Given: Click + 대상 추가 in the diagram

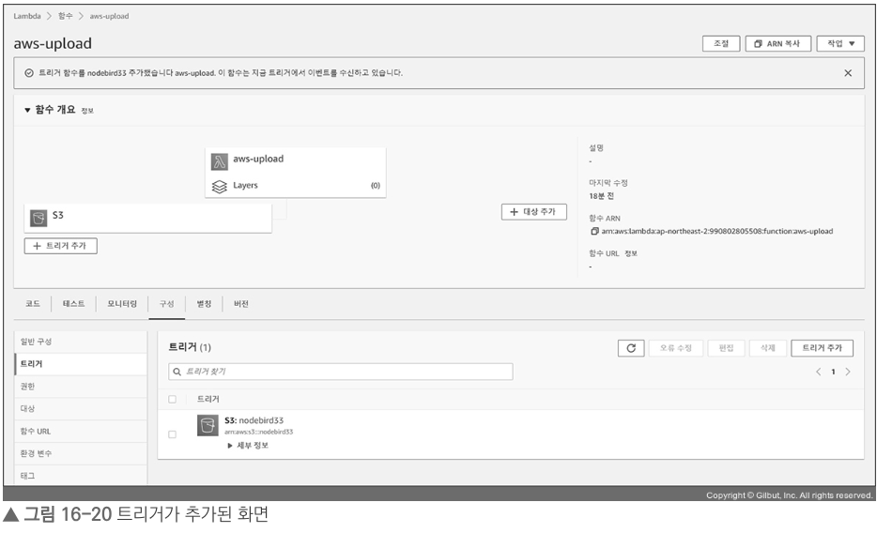Looking at the screenshot, I should click(x=534, y=212).
